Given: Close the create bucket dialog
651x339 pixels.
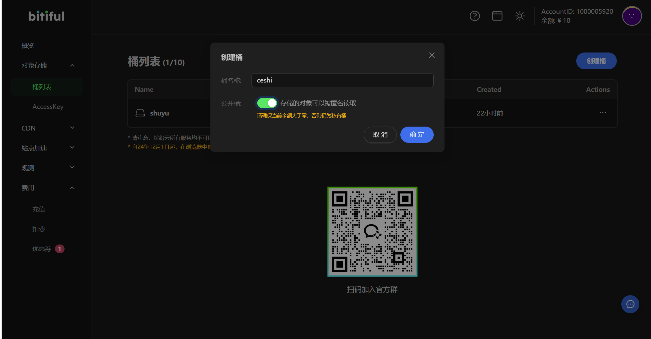Looking at the screenshot, I should click(x=432, y=55).
